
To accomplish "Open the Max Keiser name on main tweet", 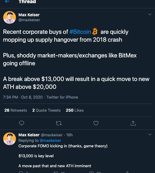I will click(29, 15).
